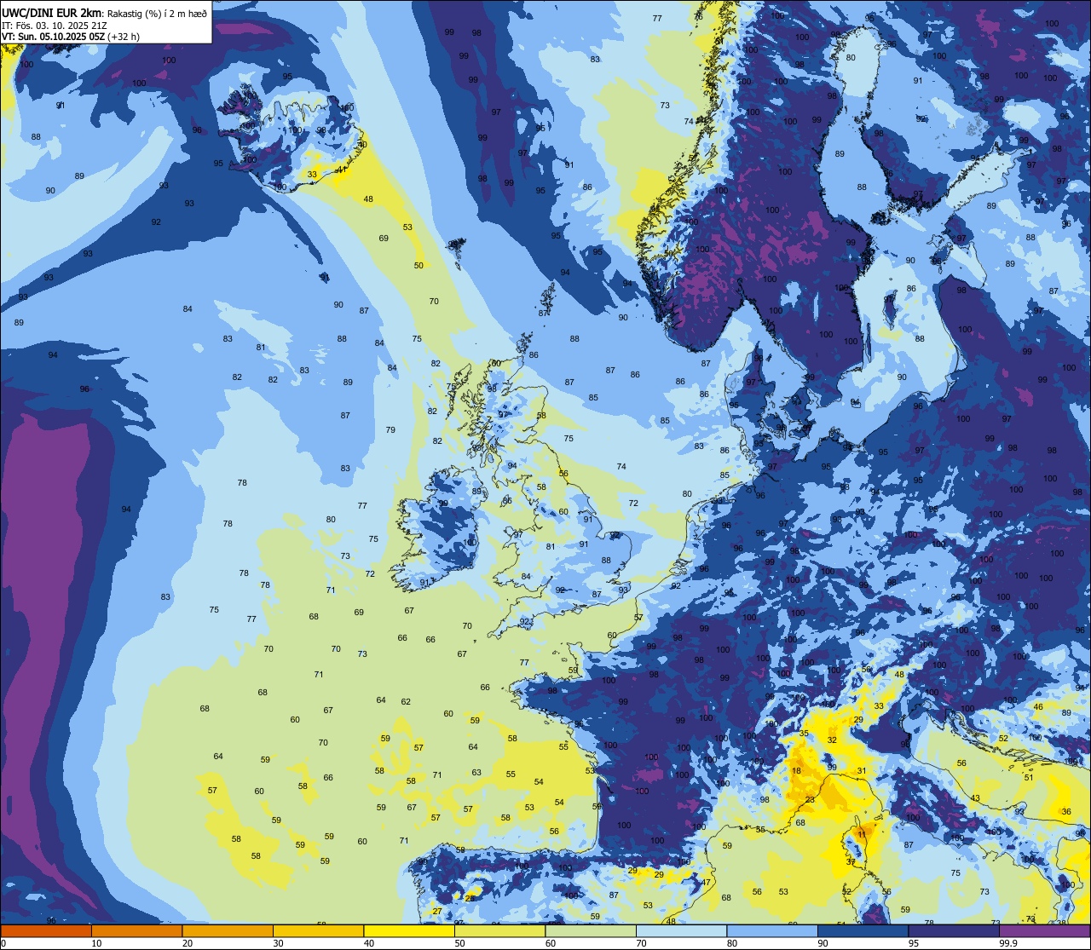Click the map humidity value '37'

(851, 862)
